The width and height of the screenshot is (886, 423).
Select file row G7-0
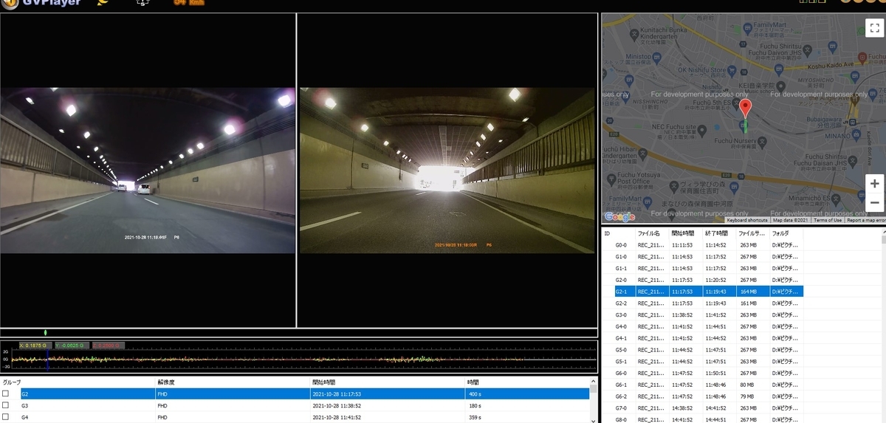[703, 408]
